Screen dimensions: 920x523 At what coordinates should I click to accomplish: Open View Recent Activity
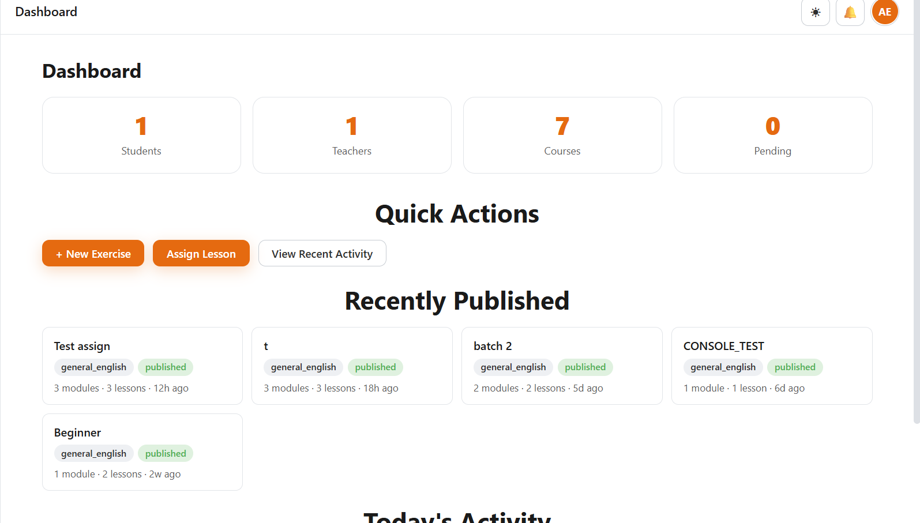point(322,253)
